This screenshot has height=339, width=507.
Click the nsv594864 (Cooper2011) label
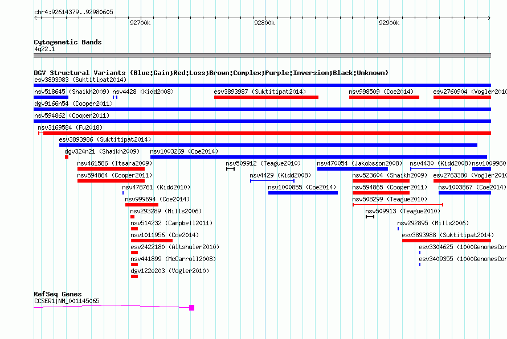point(115,175)
